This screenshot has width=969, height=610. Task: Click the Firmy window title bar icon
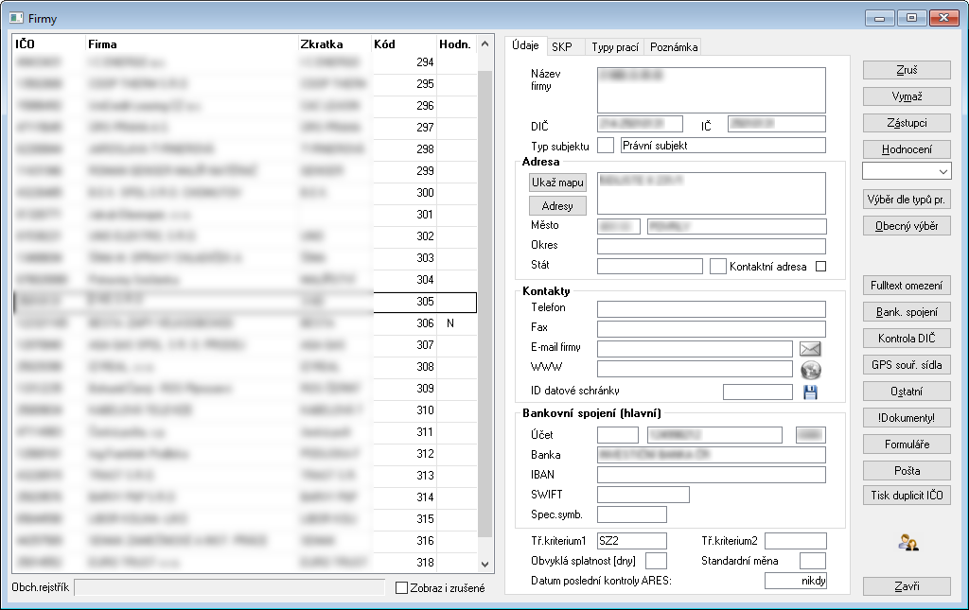16,18
